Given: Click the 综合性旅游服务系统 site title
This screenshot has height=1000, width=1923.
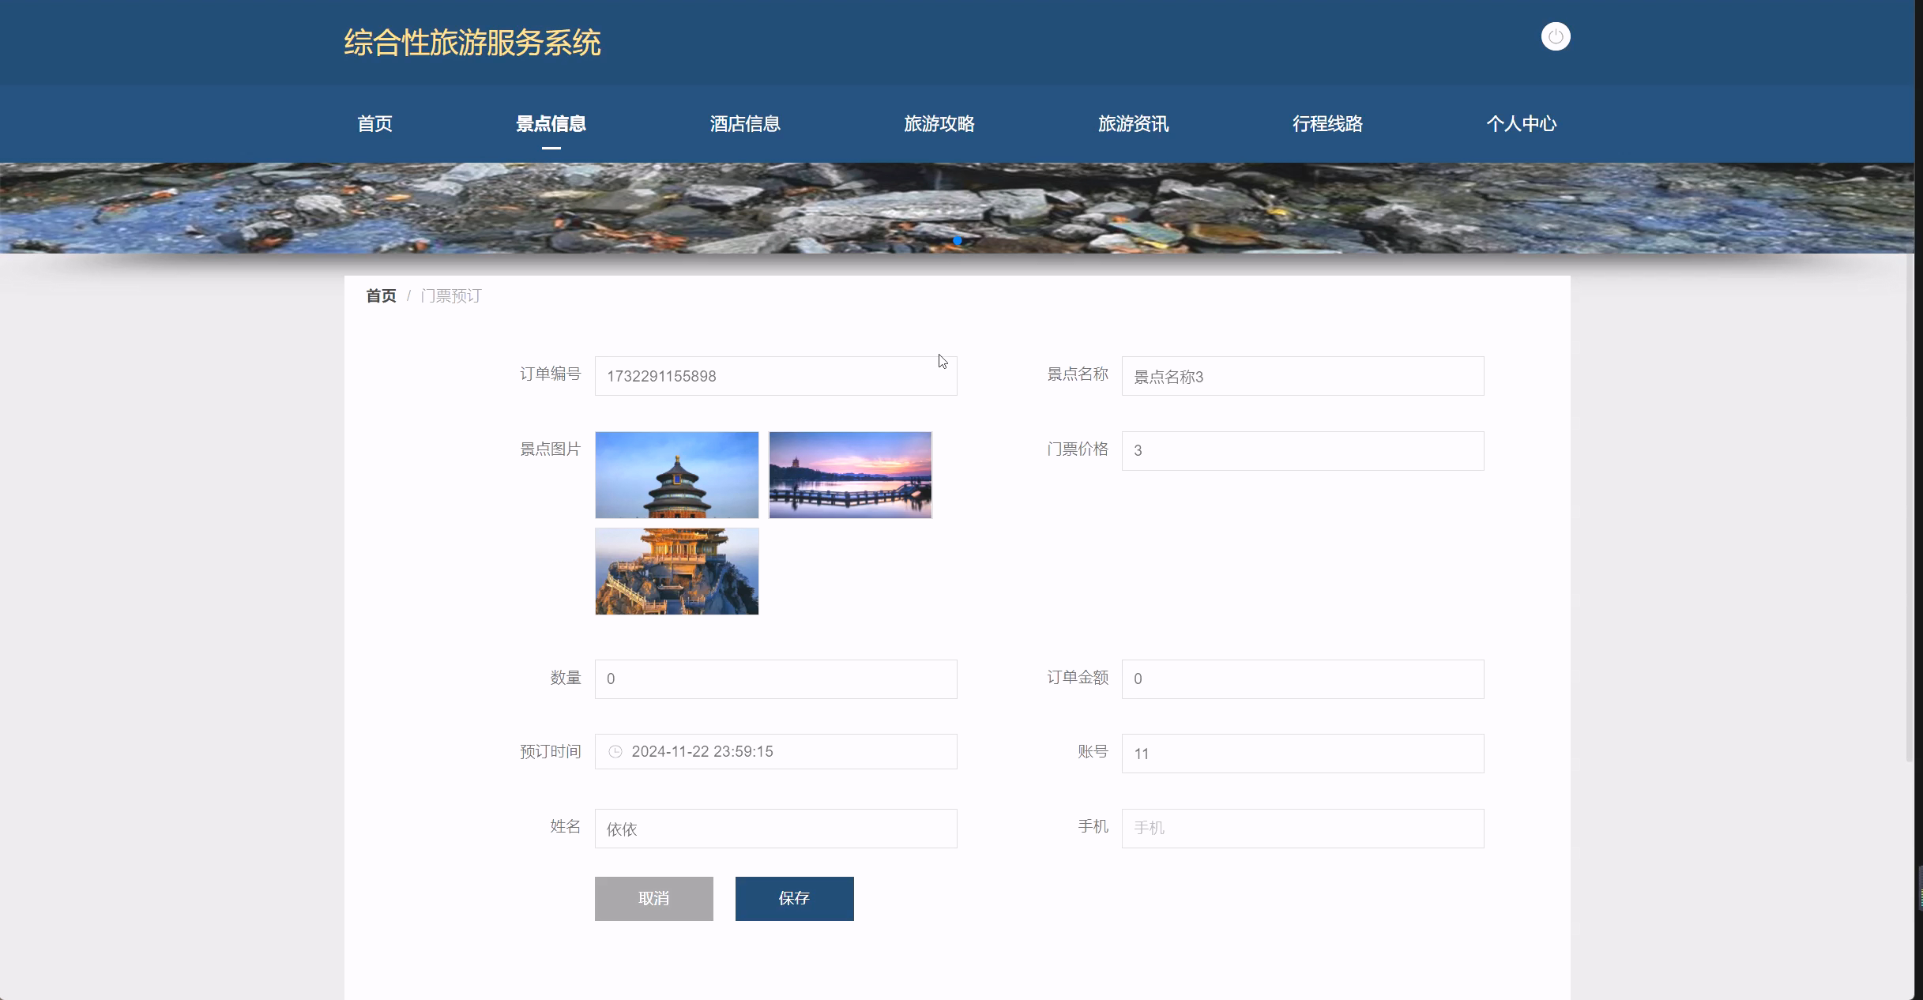Looking at the screenshot, I should 472,43.
